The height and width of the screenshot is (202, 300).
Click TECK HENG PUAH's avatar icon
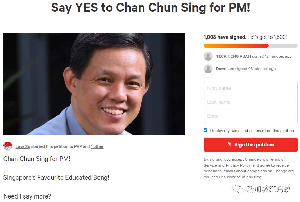[208, 56]
